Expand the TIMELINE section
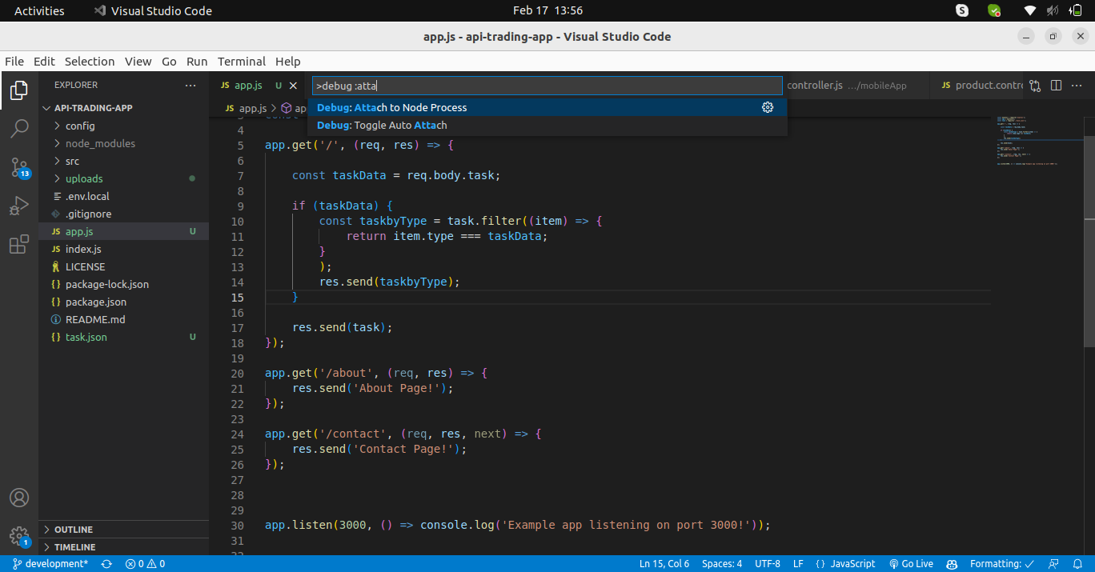Screen dimensions: 1095x572 [74, 547]
